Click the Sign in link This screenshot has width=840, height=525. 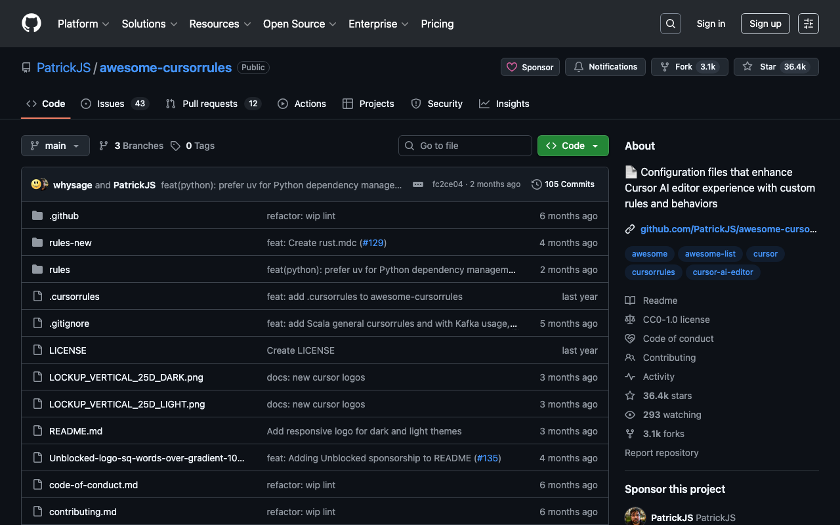tap(711, 24)
